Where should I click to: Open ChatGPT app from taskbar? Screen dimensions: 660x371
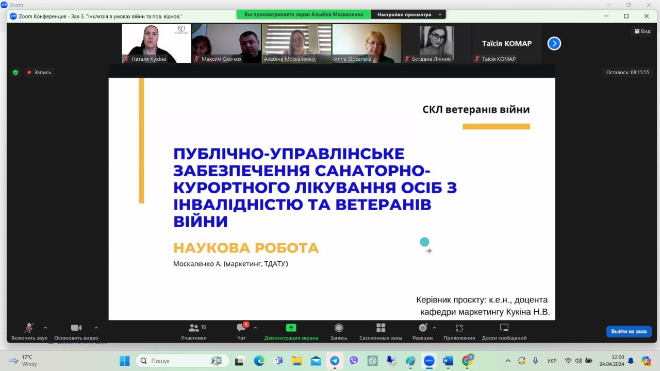coord(372,361)
